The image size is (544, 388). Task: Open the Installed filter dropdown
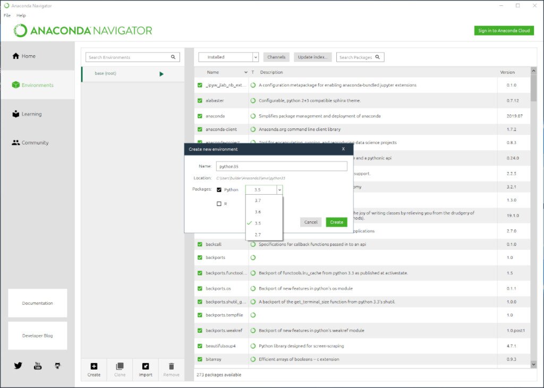(x=228, y=57)
